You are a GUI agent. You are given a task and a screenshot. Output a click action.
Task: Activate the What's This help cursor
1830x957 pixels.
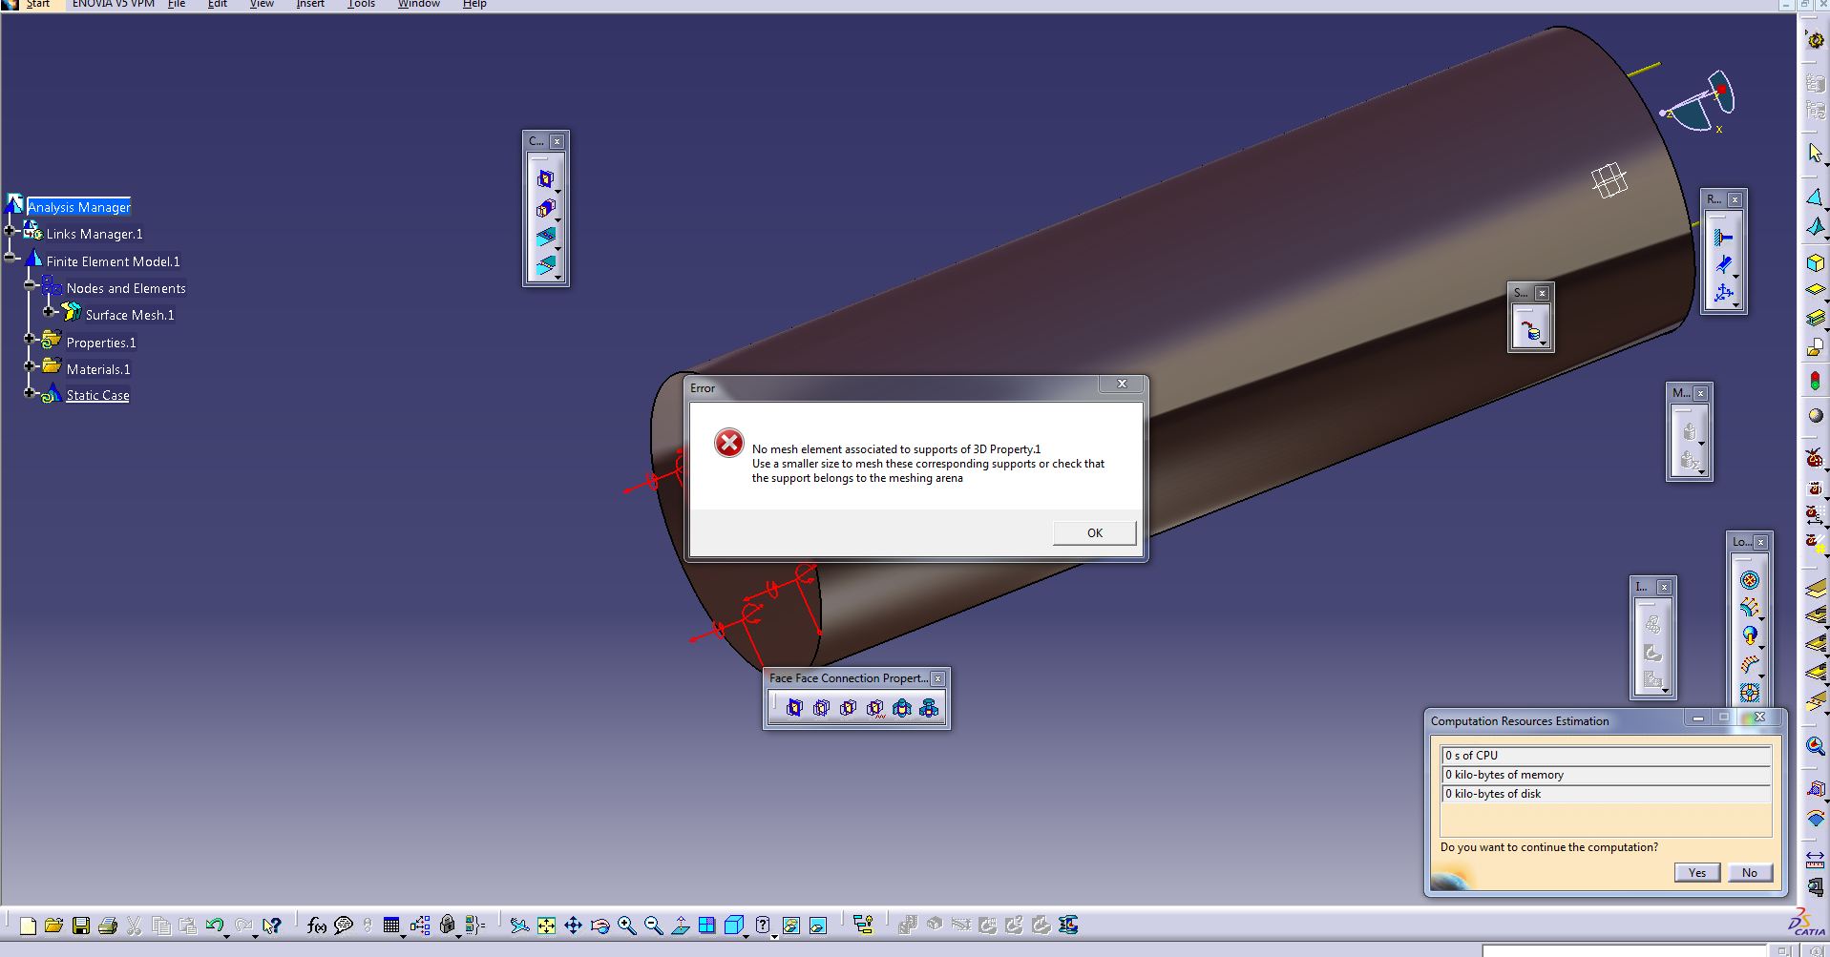point(272,926)
